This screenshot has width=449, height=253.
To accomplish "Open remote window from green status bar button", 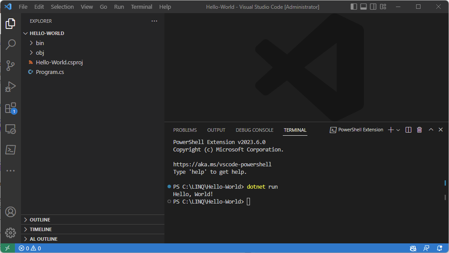I will [x=7, y=248].
